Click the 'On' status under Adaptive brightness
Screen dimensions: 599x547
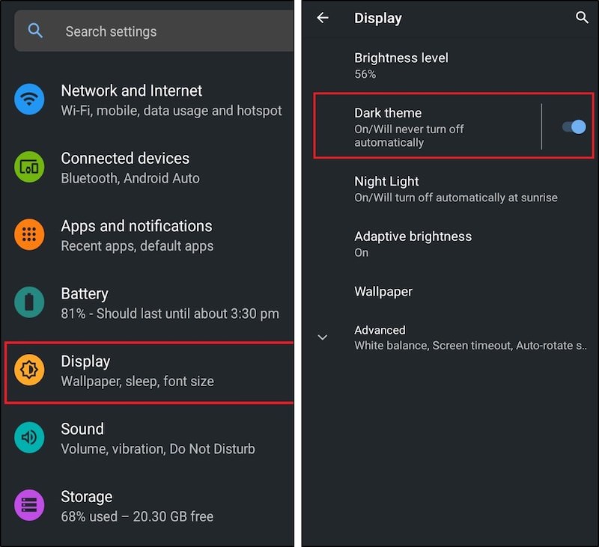coord(362,253)
